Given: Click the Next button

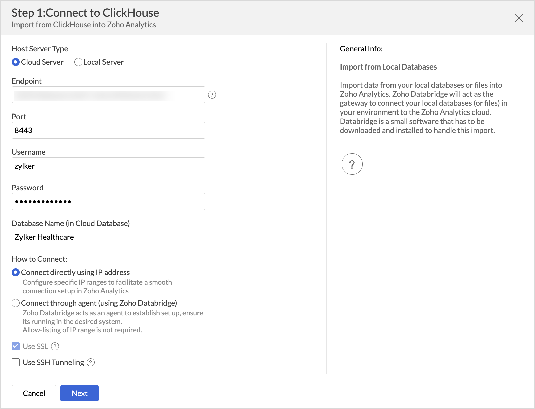Looking at the screenshot, I should coord(80,393).
